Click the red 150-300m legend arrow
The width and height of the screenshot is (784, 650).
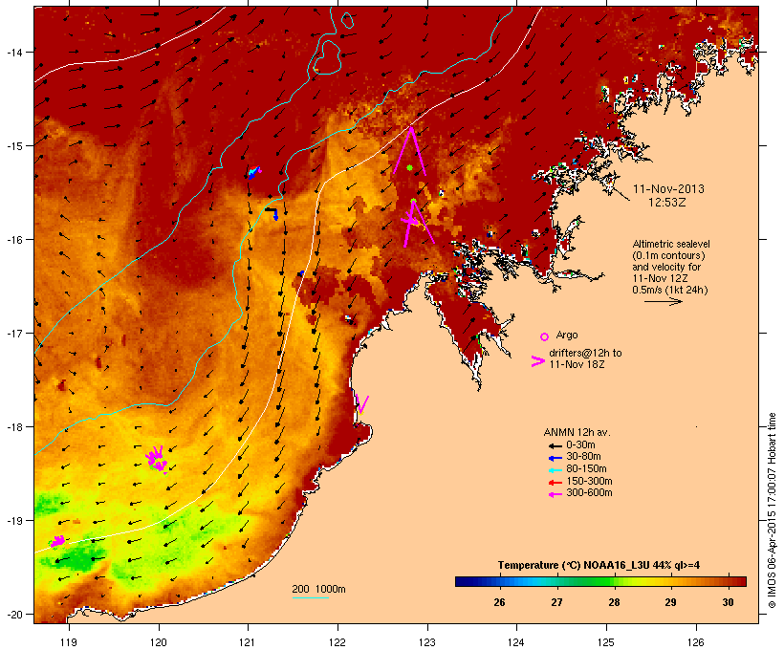[555, 483]
